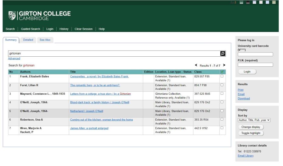Go to next results page arrow
Image resolution: width=283 pixels, height=166 pixels.
[x=224, y=65]
